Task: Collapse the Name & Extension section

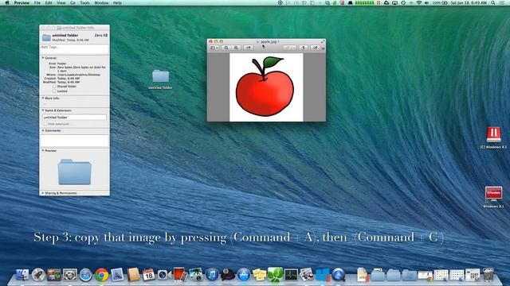Action: (43, 110)
